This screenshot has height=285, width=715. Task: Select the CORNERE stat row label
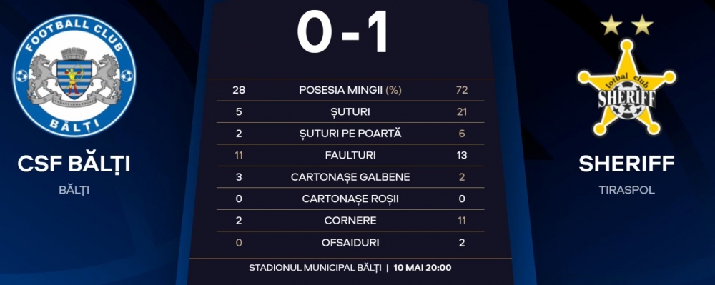(x=350, y=221)
